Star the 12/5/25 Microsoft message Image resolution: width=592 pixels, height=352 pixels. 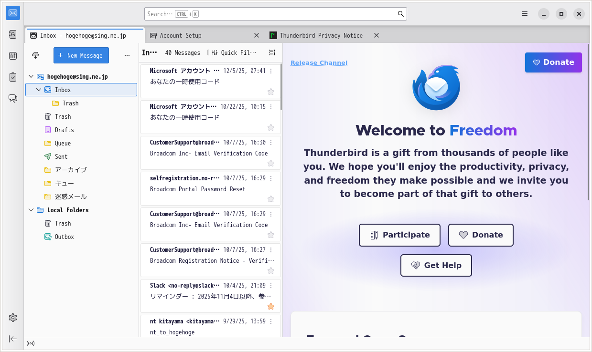coord(271,92)
